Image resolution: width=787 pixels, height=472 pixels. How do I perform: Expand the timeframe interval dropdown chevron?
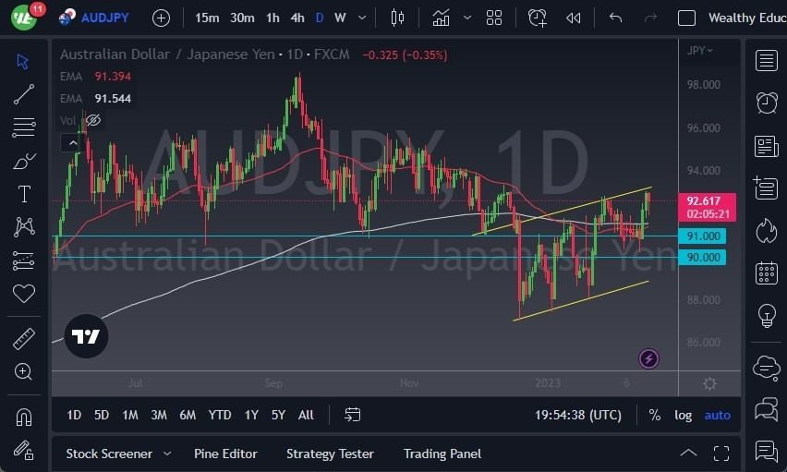(x=362, y=18)
